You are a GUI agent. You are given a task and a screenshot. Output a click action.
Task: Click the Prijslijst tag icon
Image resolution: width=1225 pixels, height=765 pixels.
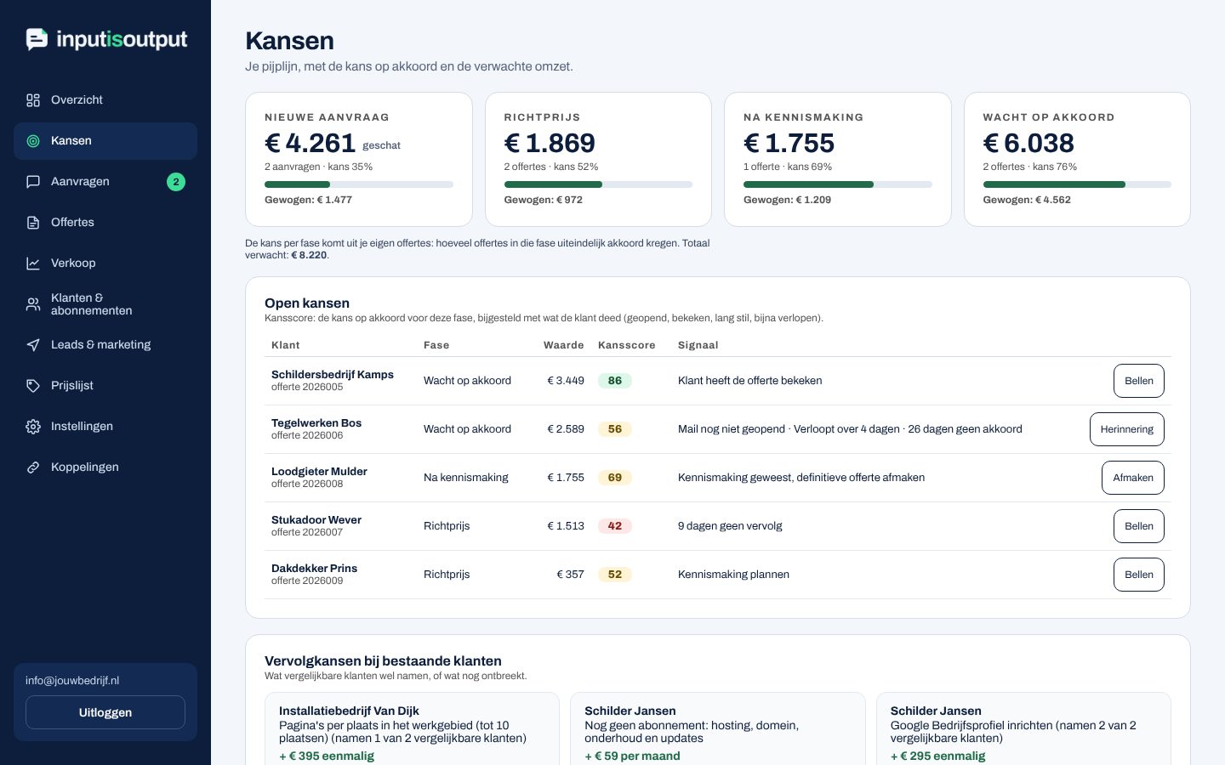(x=33, y=386)
